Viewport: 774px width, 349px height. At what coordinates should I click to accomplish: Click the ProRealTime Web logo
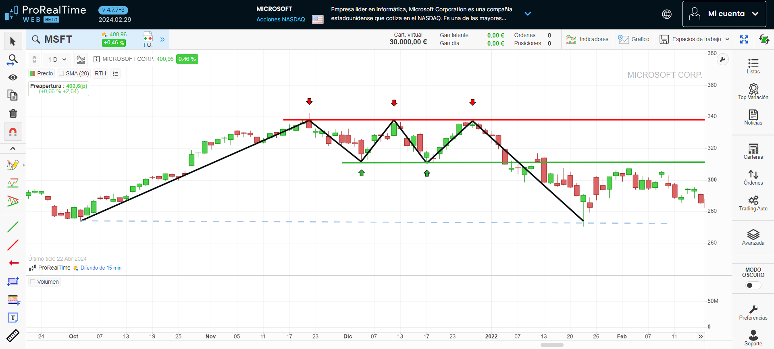[x=45, y=14]
